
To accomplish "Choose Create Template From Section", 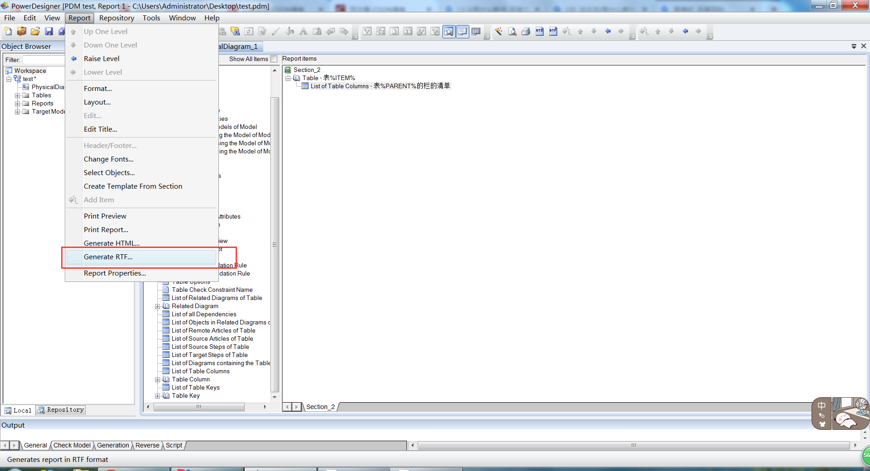I will (x=141, y=186).
